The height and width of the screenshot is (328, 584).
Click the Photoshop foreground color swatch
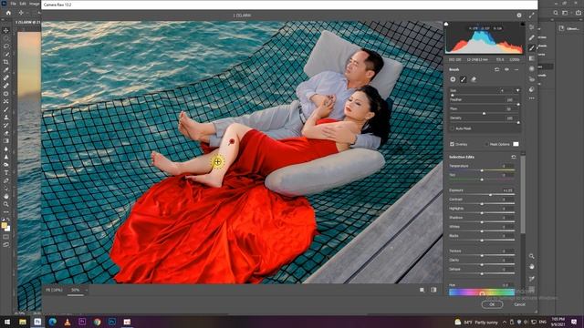pyautogui.click(x=5, y=225)
